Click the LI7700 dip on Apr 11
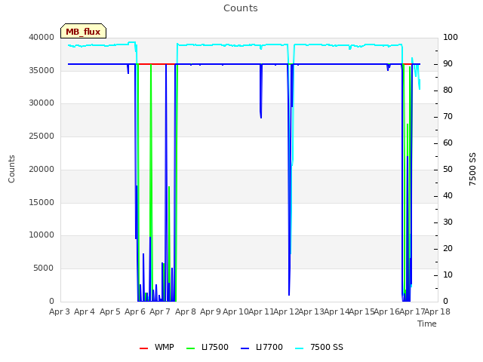 click(261, 91)
